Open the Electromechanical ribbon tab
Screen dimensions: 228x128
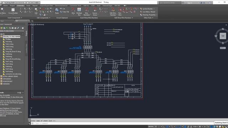[61, 6]
